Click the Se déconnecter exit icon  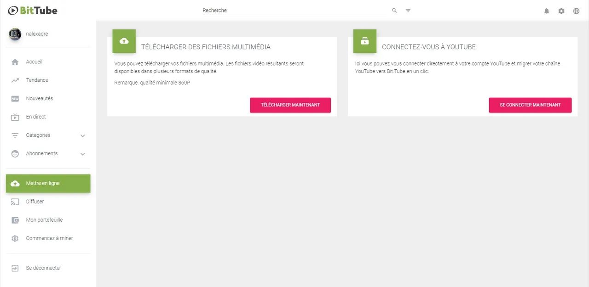coord(15,268)
